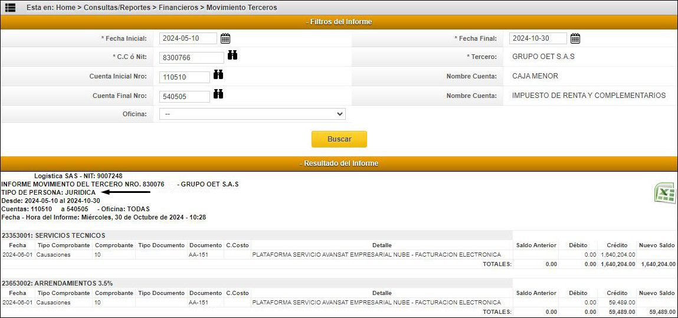The height and width of the screenshot is (318, 678).
Task: Click into the C.C ó Nit field
Action: pos(191,57)
